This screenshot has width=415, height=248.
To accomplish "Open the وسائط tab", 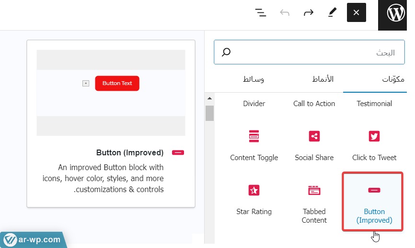I will [254, 79].
